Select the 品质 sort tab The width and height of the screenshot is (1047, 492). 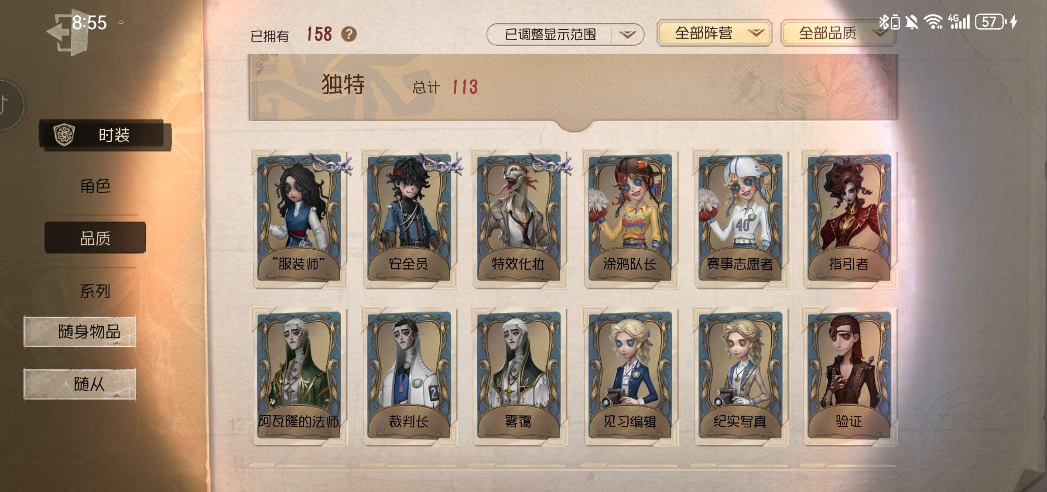[95, 238]
